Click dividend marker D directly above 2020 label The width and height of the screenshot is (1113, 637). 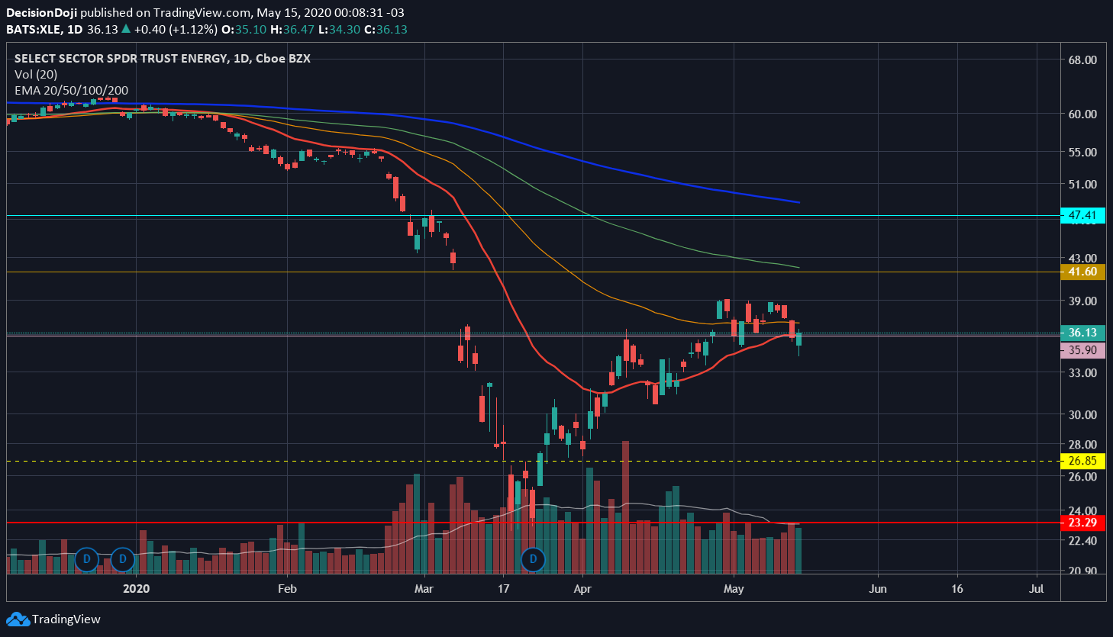[x=123, y=559]
